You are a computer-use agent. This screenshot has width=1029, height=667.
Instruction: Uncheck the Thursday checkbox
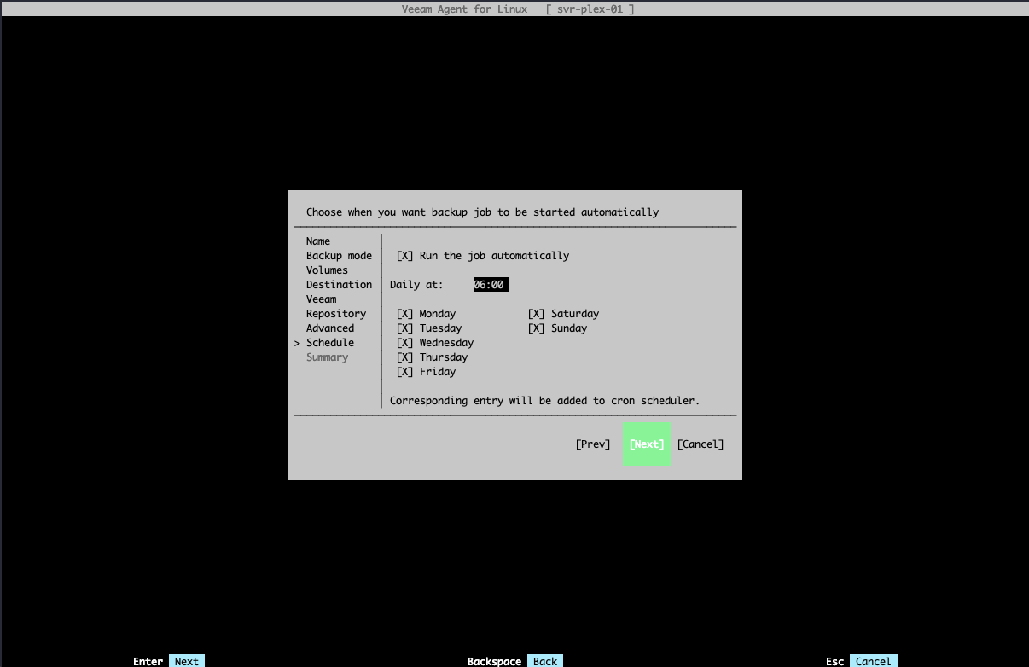click(405, 357)
